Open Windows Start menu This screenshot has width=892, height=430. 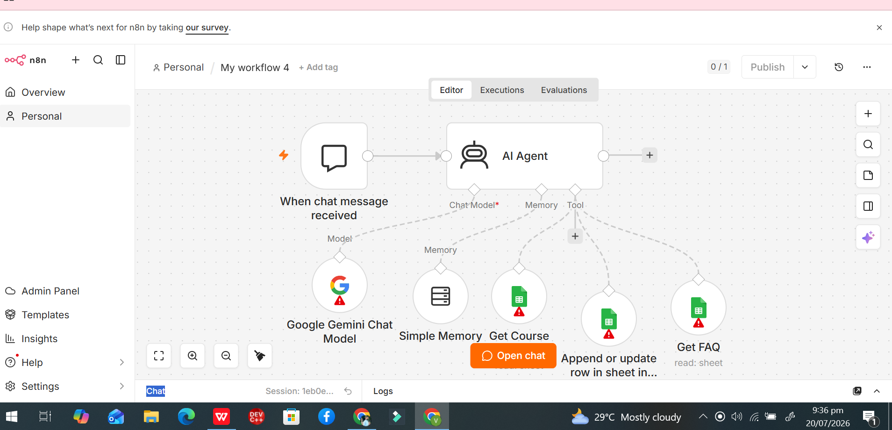(x=11, y=416)
